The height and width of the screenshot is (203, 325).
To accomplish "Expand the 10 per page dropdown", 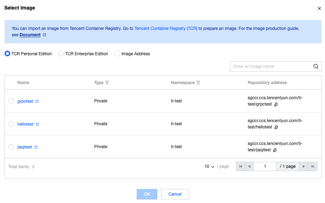I will tap(210, 166).
